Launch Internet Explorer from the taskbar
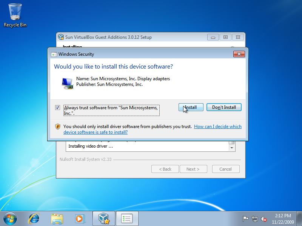Screen dimensions: 302x226 coord(34,218)
